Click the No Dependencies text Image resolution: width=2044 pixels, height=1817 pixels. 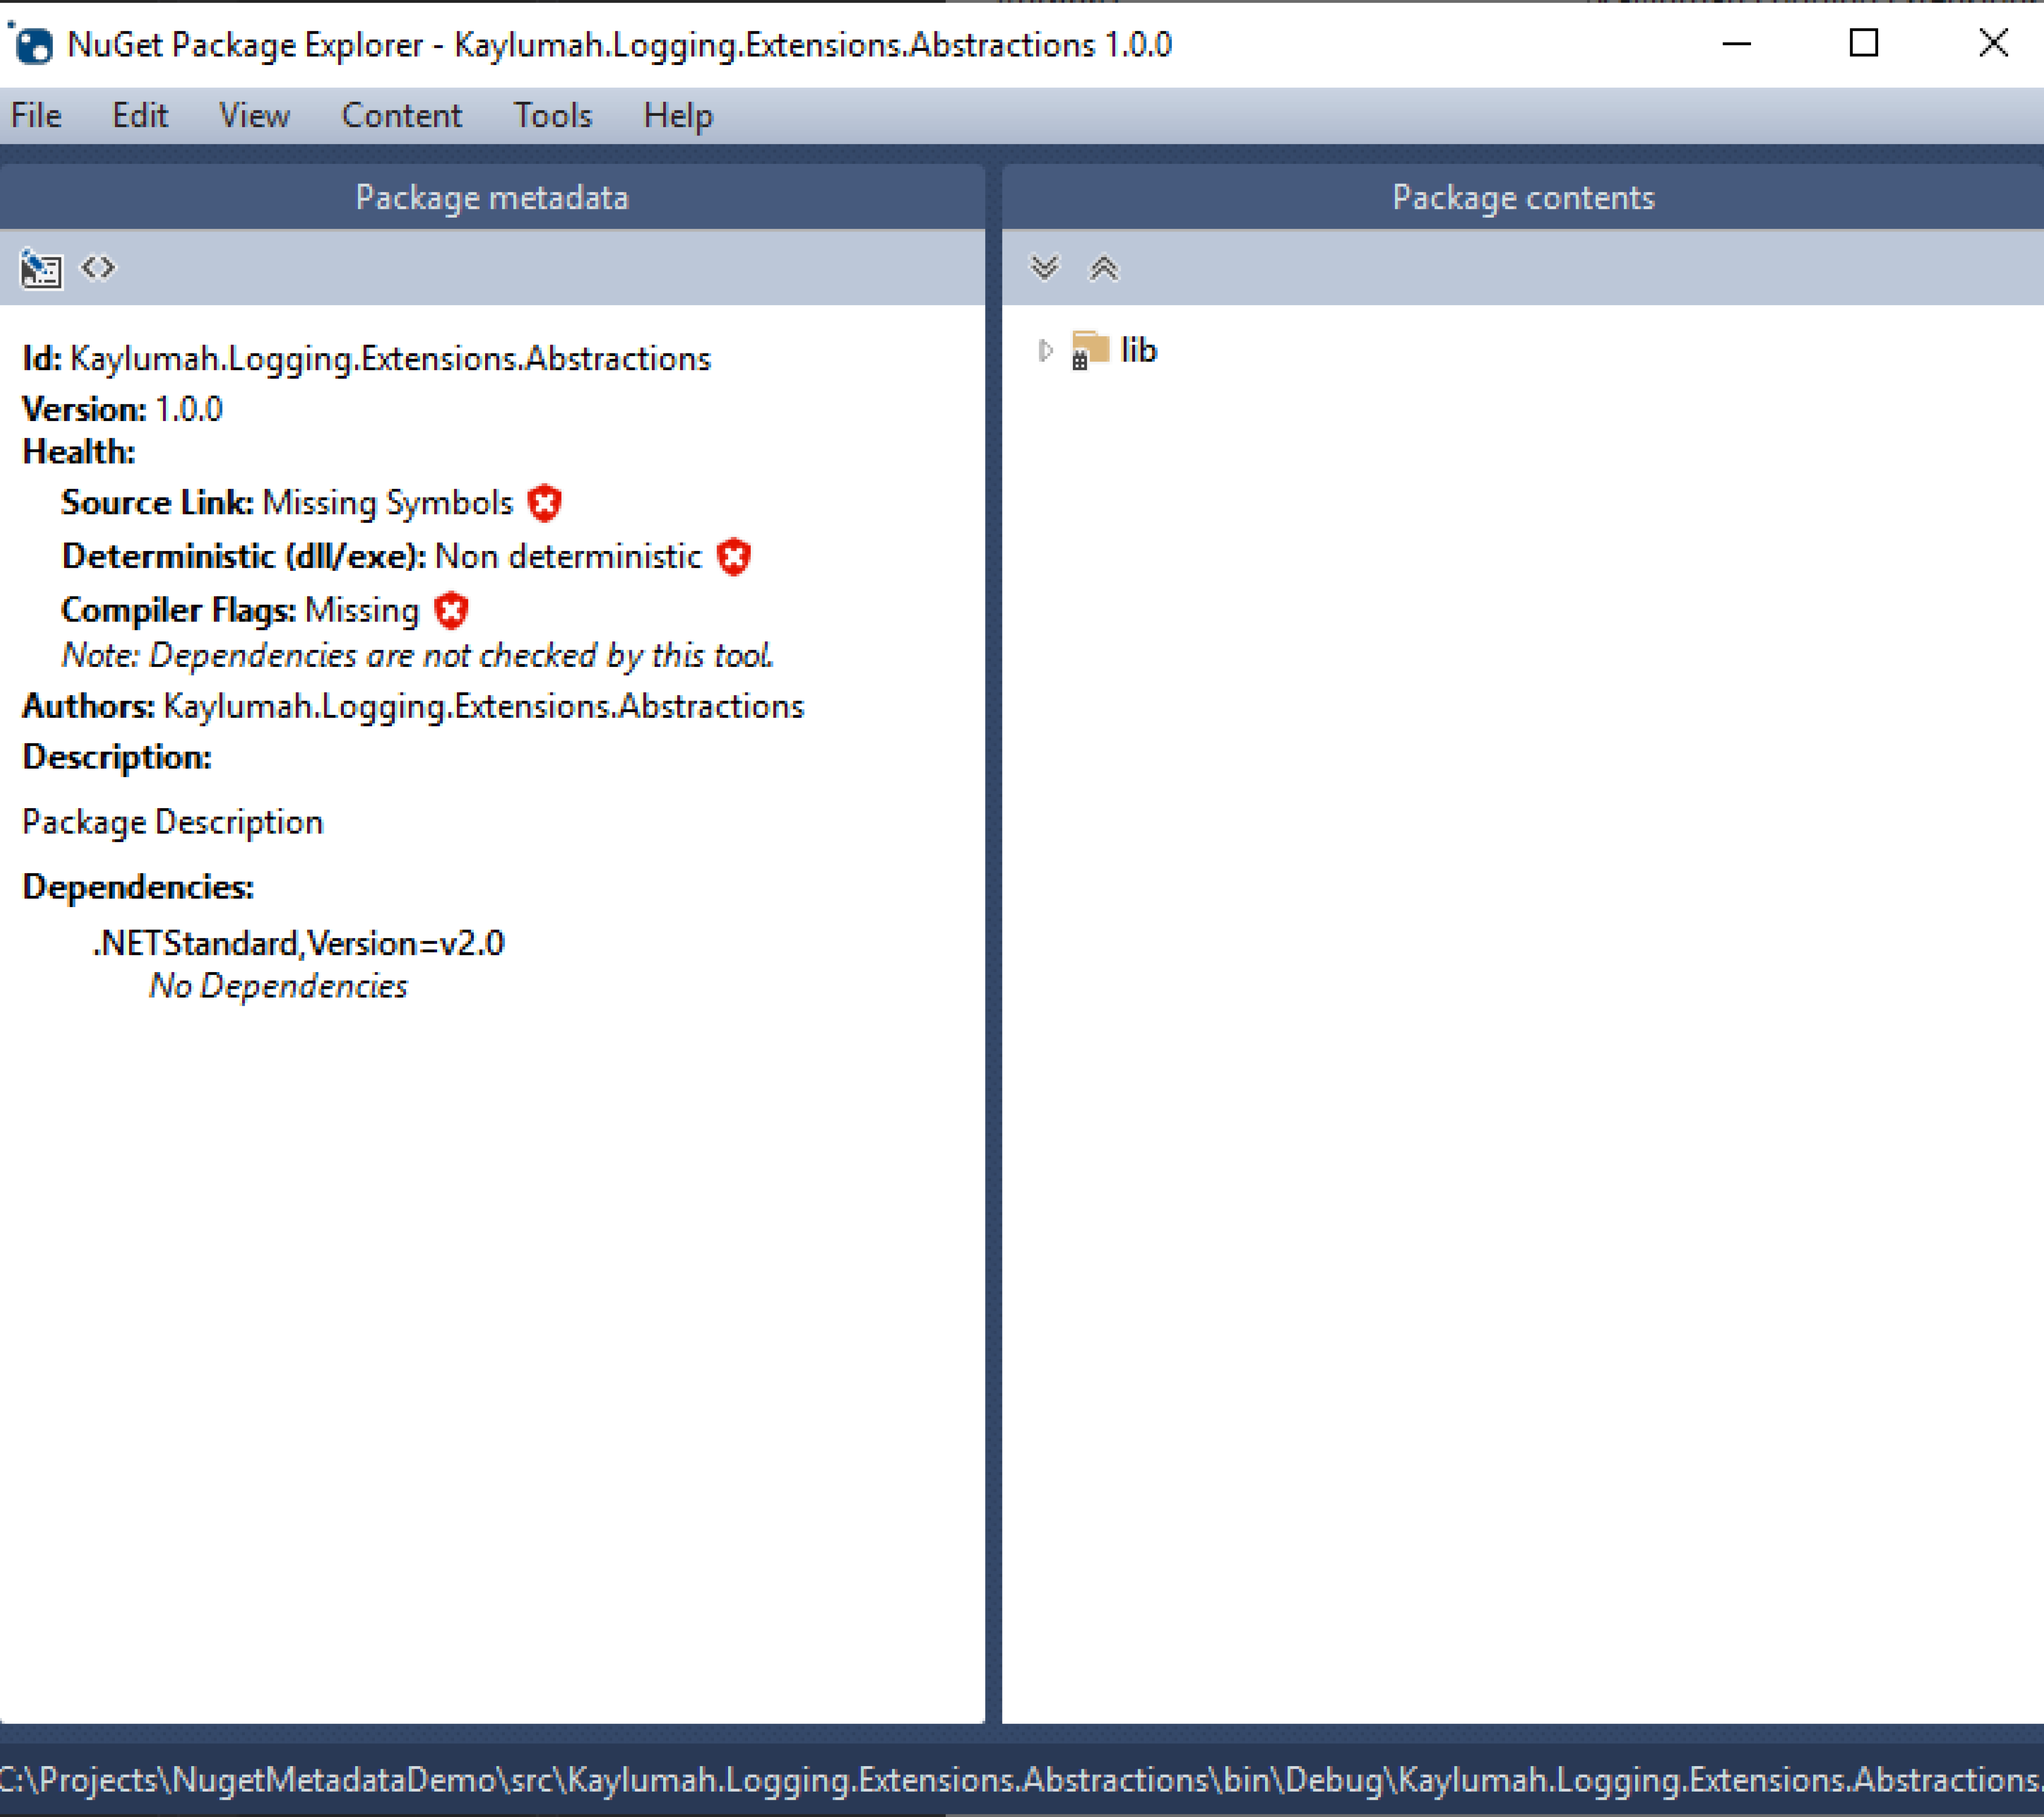coord(278,986)
